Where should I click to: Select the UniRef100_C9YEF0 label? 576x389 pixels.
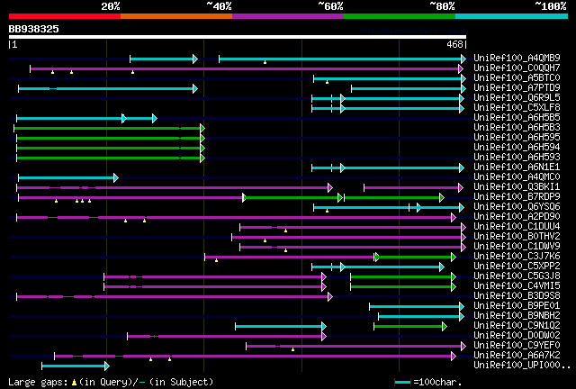click(x=517, y=346)
